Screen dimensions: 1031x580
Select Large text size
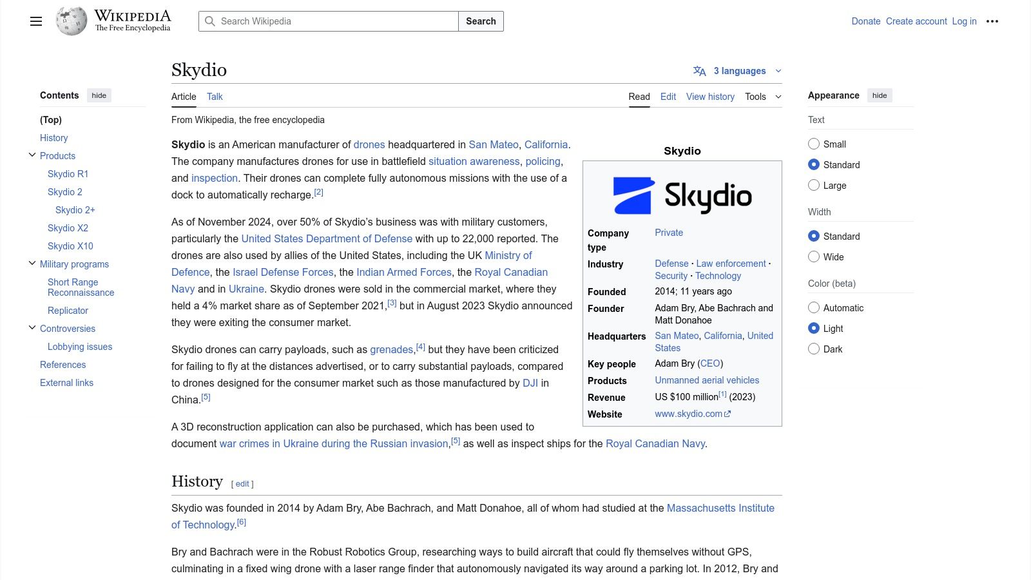tap(814, 185)
